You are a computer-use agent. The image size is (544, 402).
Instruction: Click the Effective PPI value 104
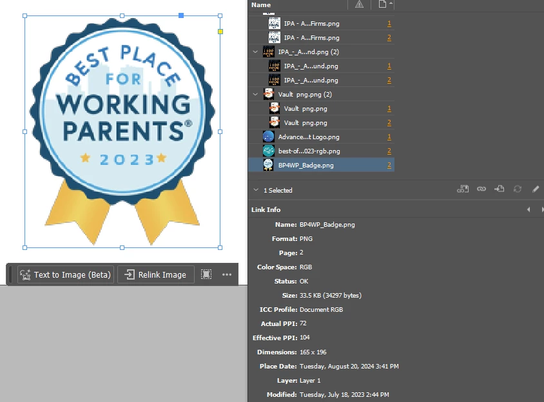[x=305, y=338]
